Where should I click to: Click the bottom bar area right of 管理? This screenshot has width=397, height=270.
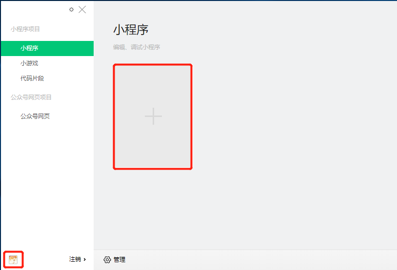coord(261,260)
